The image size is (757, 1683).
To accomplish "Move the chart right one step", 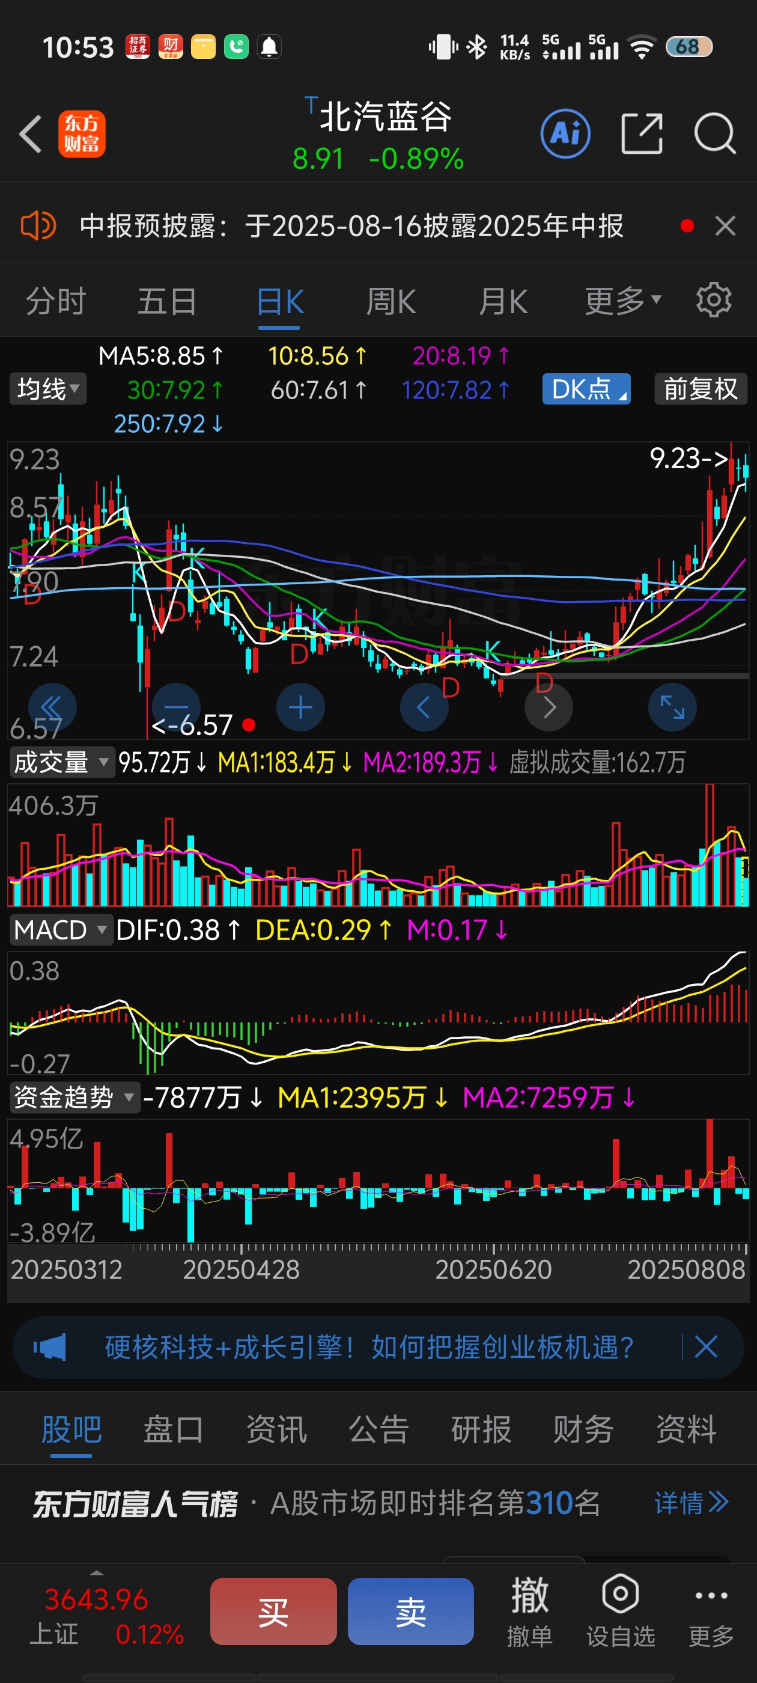I will click(549, 707).
